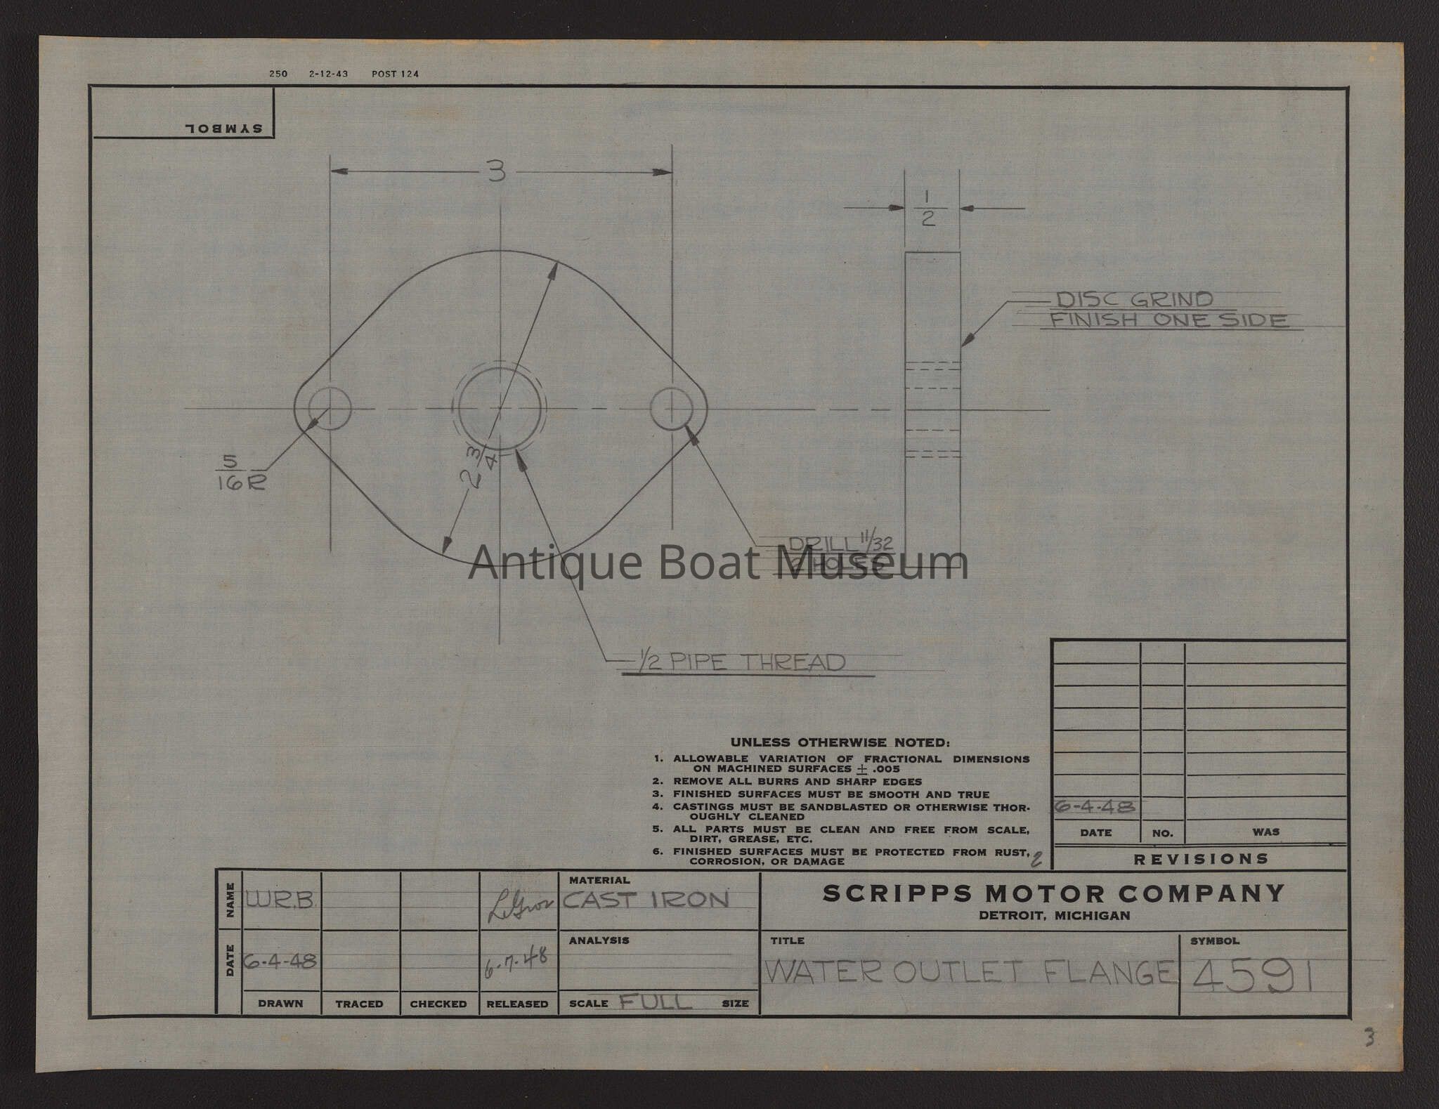Click the right bolt hole circle
Image resolution: width=1439 pixels, height=1109 pixels.
coord(672,408)
